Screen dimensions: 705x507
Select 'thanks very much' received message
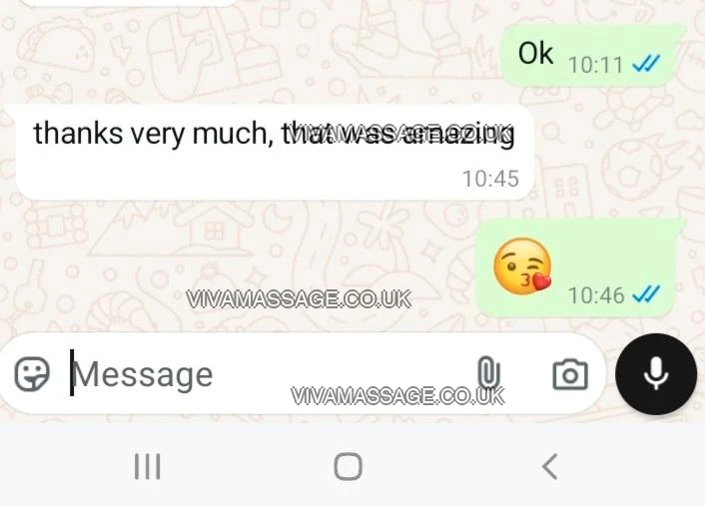coord(274,152)
